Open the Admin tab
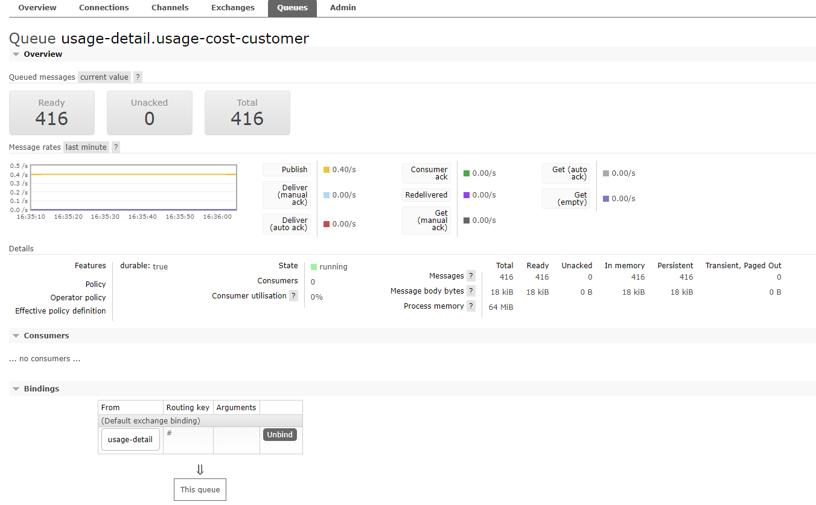Screen dimensions: 816x505 (342, 8)
